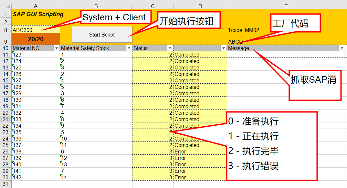Click the filter icon on column D header
The height and width of the screenshot is (188, 347).
pyautogui.click(x=223, y=48)
